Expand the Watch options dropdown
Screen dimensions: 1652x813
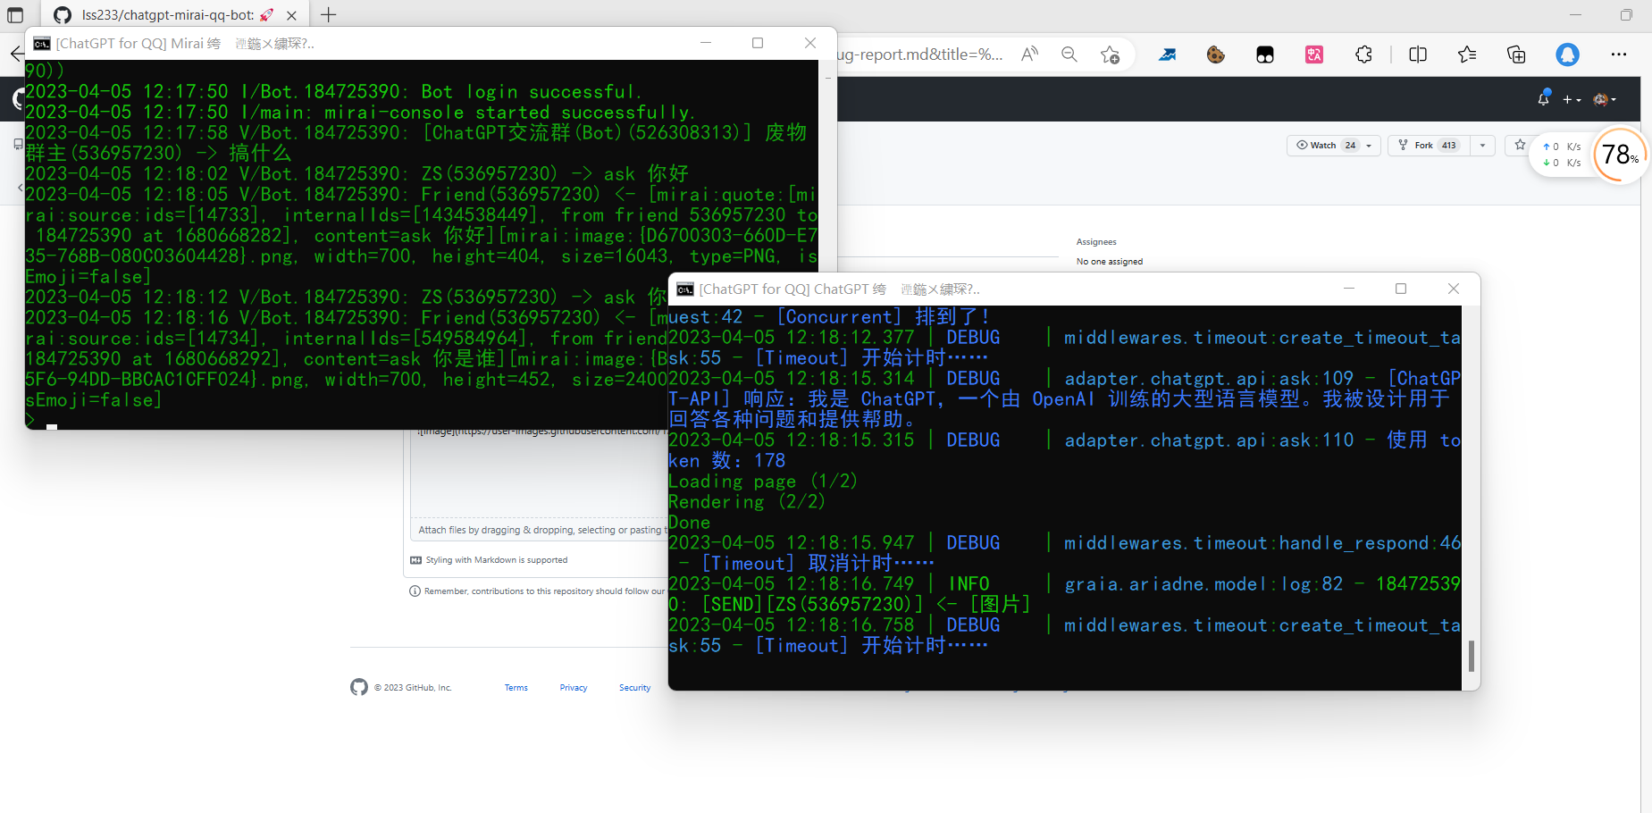1367,145
